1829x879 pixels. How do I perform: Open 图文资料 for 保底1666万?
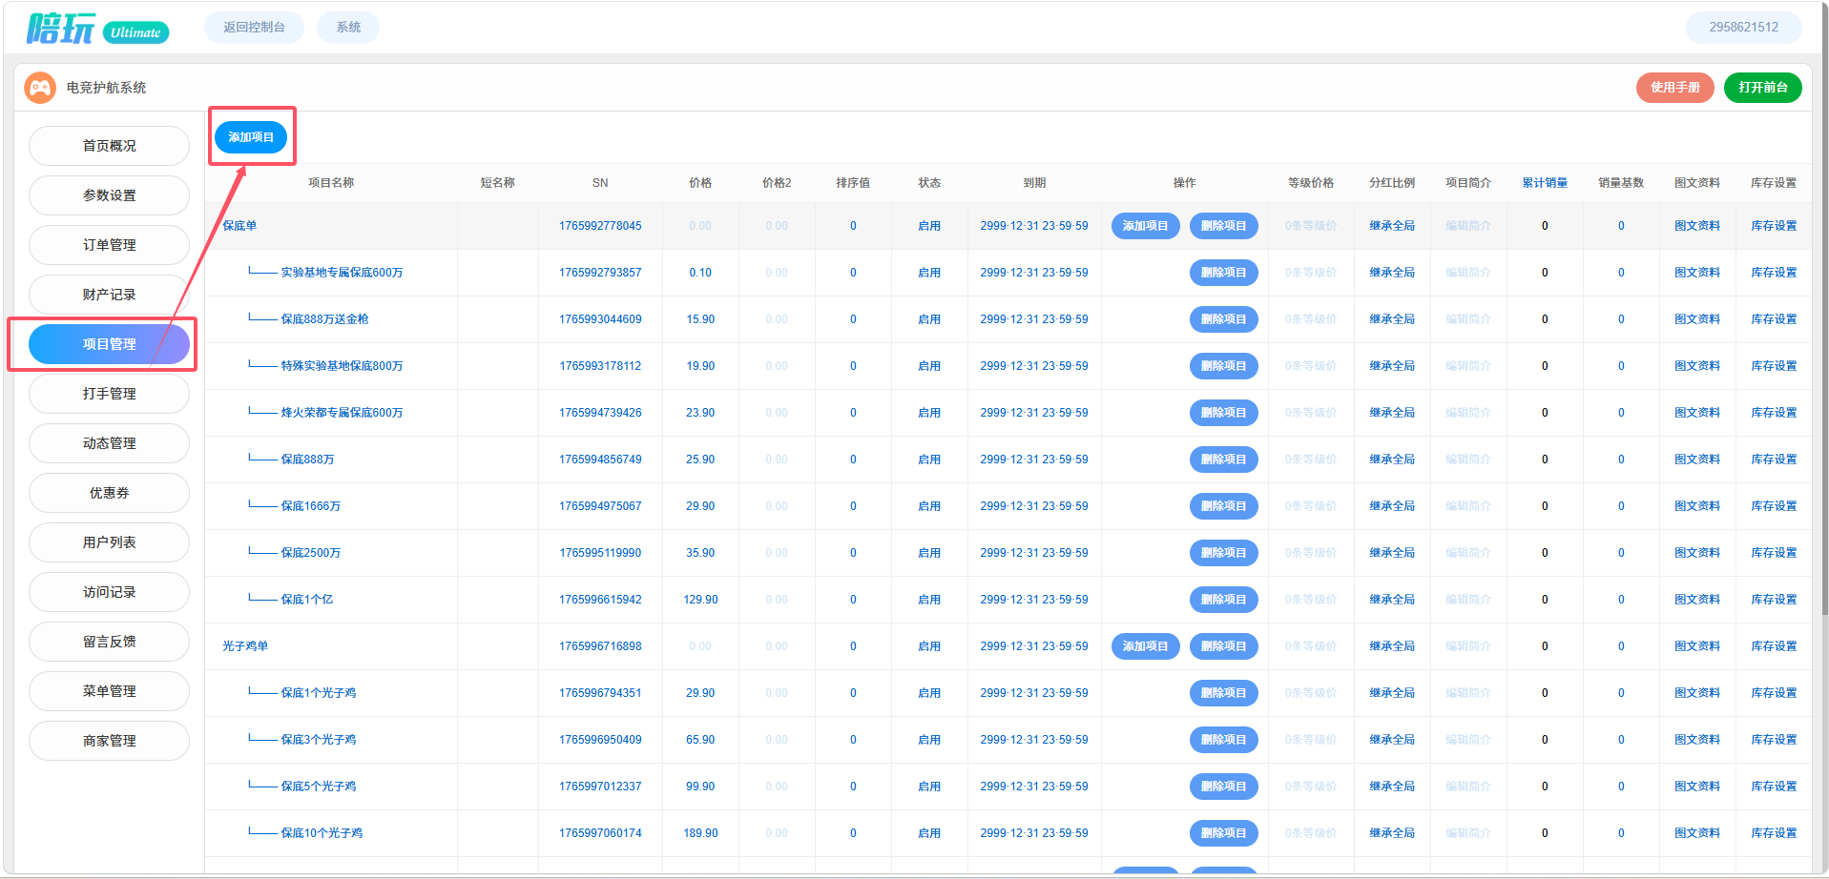point(1696,506)
